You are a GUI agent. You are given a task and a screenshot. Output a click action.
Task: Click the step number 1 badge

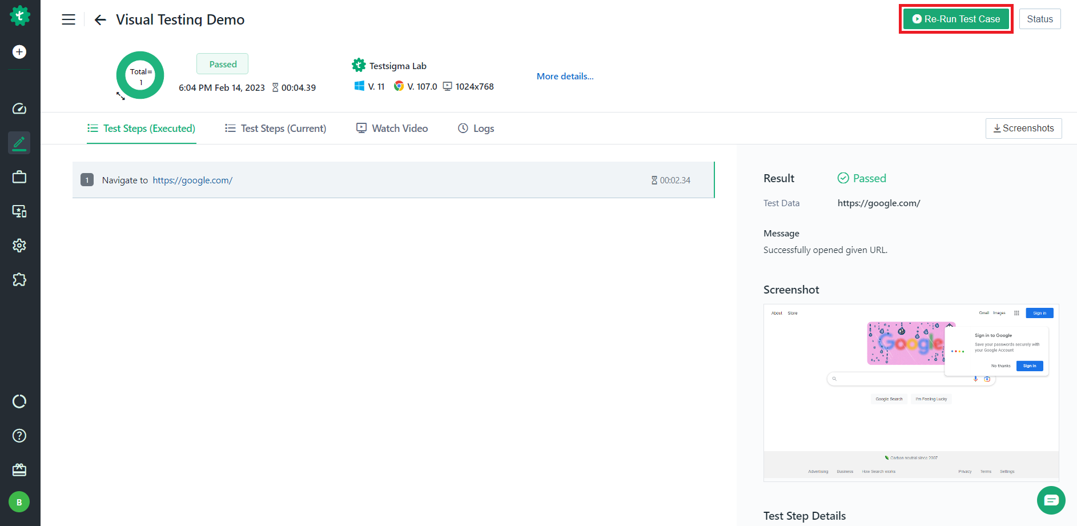point(87,180)
